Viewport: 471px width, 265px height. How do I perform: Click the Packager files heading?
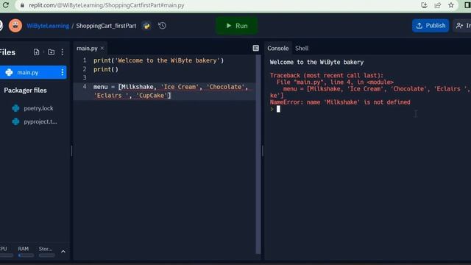(x=25, y=91)
